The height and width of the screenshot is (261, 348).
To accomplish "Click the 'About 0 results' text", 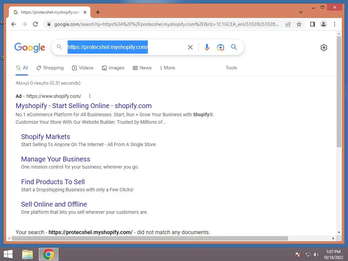I will pos(48,83).
